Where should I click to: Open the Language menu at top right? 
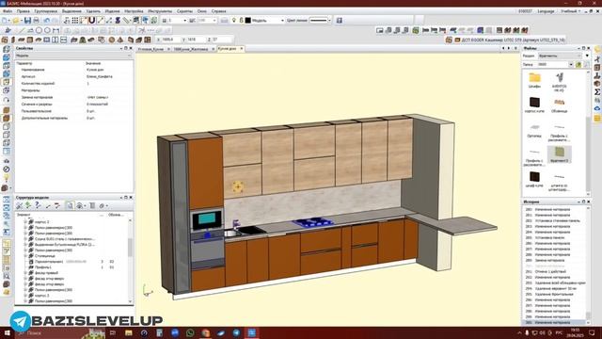[x=546, y=11]
